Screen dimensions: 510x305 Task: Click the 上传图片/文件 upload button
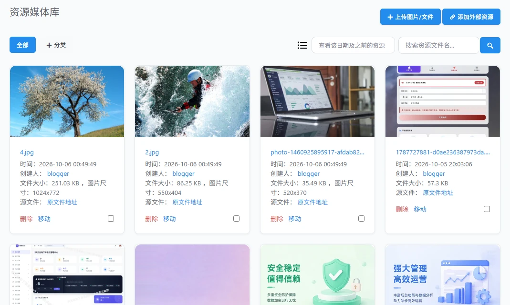pos(410,17)
